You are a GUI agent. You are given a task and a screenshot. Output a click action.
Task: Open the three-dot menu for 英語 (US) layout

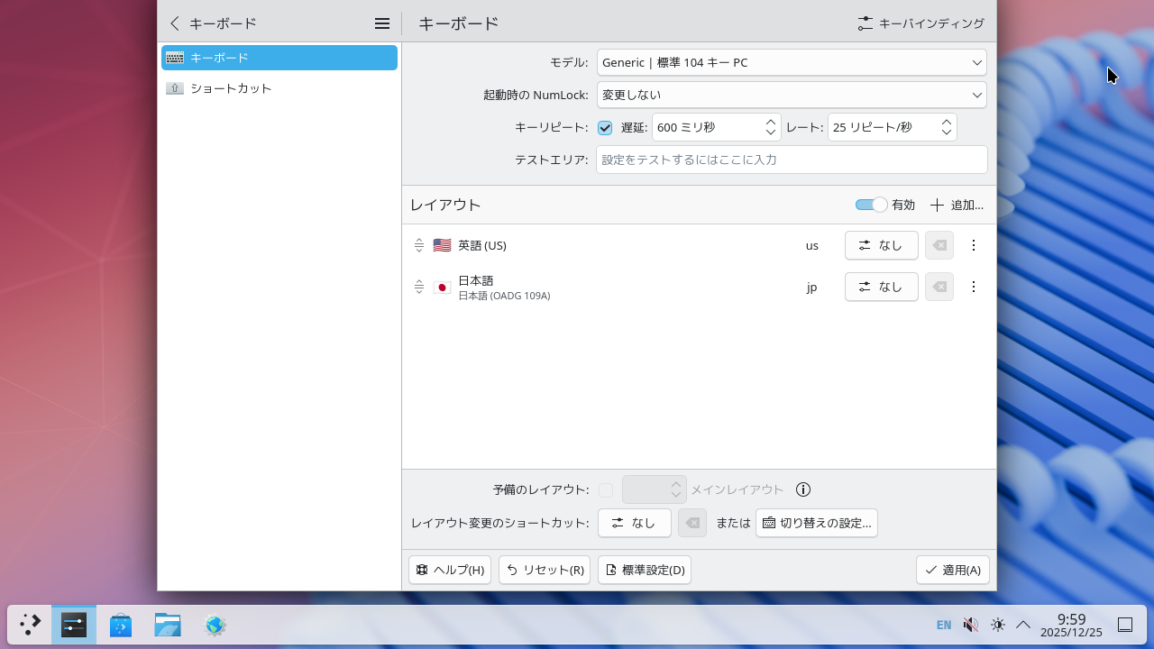(x=974, y=245)
